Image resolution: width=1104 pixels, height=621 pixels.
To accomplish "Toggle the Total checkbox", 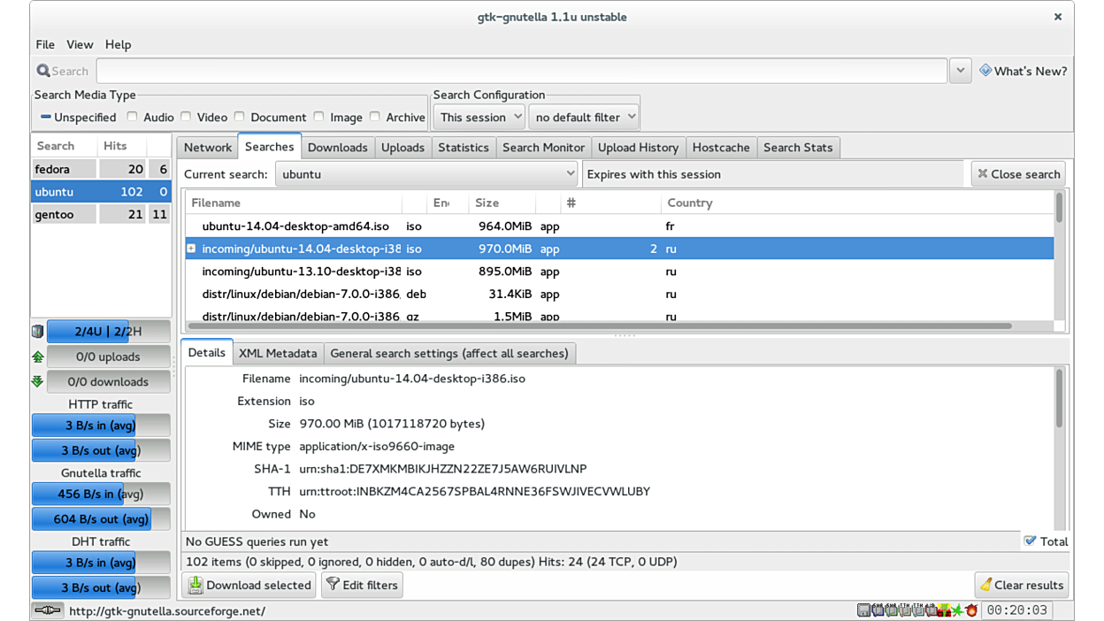I will point(1030,540).
